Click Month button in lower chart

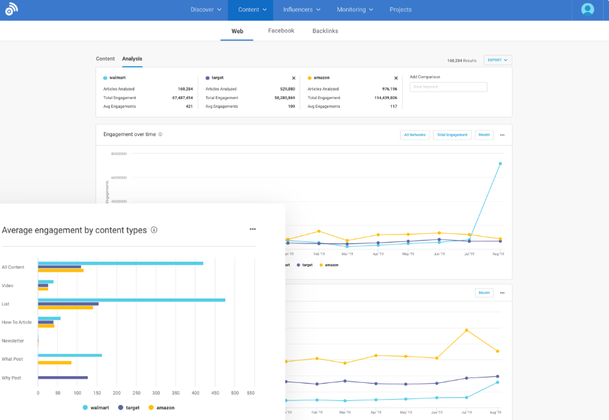(484, 293)
